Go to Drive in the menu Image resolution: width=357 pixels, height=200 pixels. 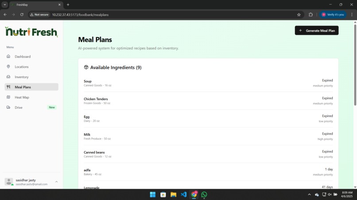(x=19, y=107)
